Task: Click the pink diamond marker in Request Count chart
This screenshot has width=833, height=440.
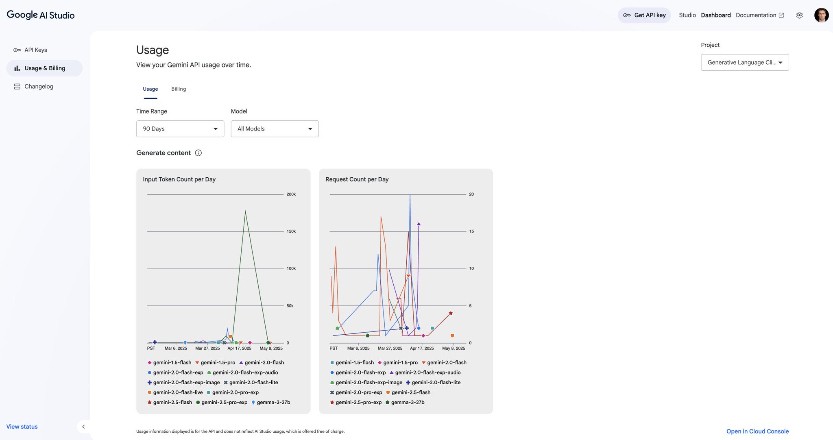Action: pos(423,336)
